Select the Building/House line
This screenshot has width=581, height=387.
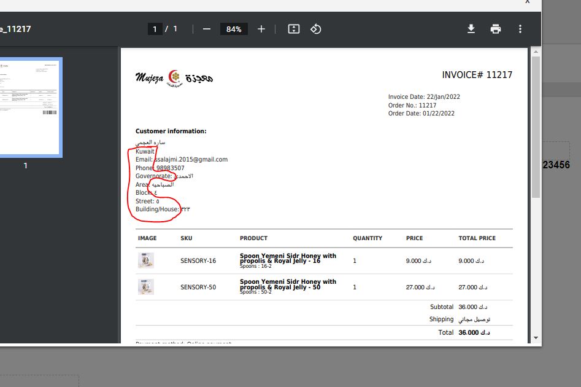click(x=163, y=209)
